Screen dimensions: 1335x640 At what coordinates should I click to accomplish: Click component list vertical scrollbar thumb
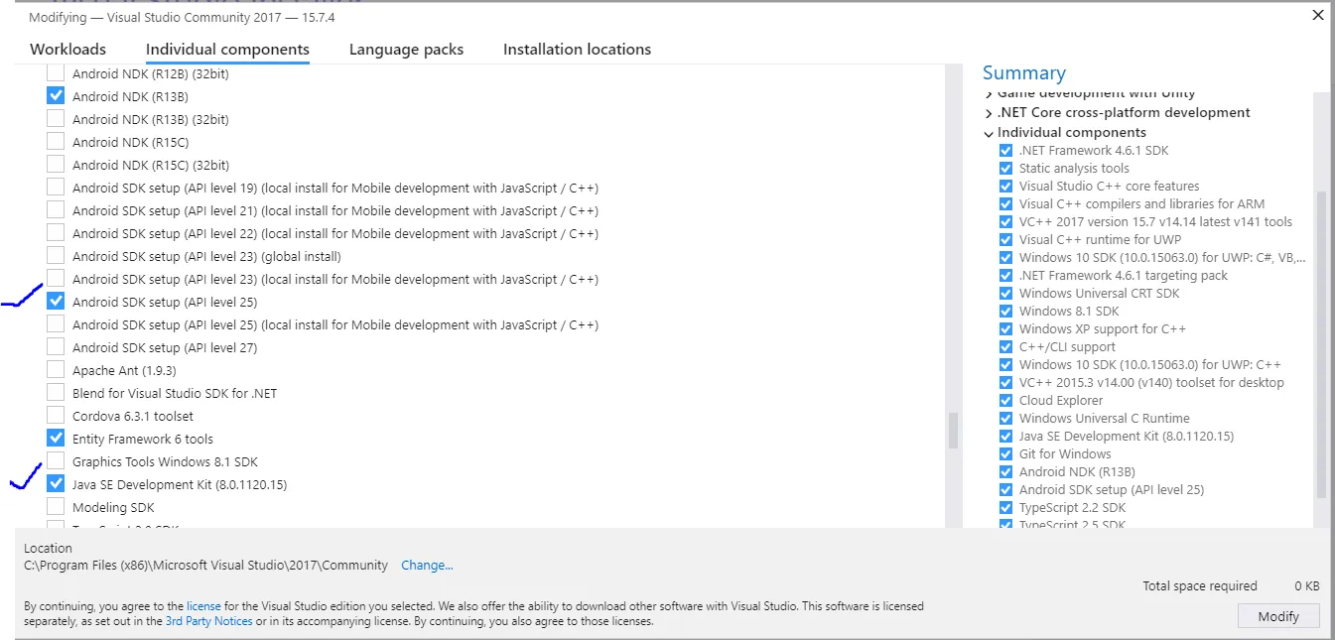[x=954, y=431]
